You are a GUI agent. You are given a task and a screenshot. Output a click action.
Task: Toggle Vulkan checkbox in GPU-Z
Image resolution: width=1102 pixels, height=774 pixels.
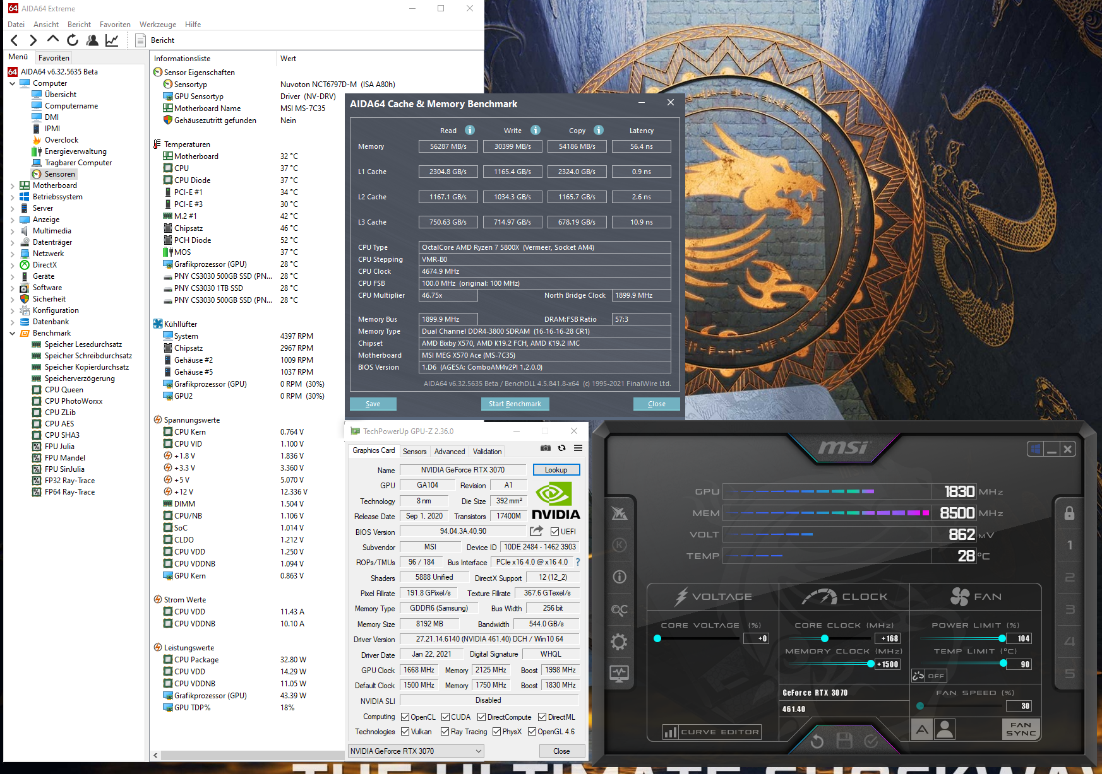click(x=405, y=732)
